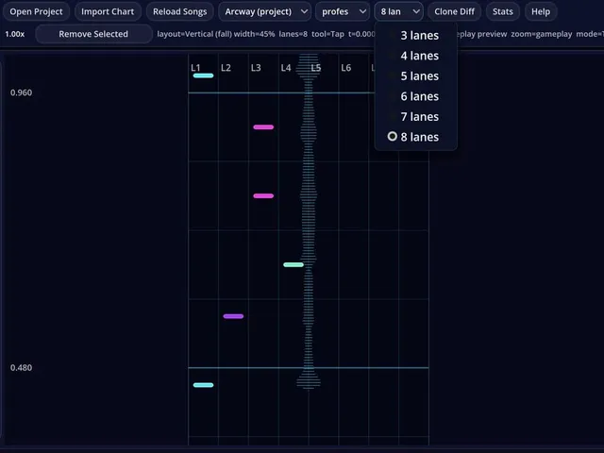Click the tool=Tap status text
The height and width of the screenshot is (453, 604).
[327, 34]
